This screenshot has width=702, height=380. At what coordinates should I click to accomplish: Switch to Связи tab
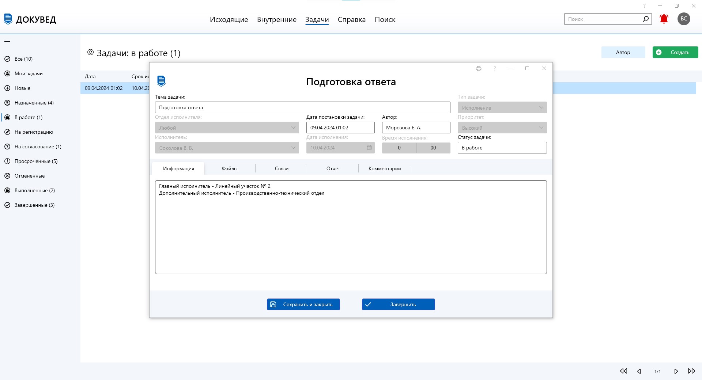pyautogui.click(x=282, y=168)
